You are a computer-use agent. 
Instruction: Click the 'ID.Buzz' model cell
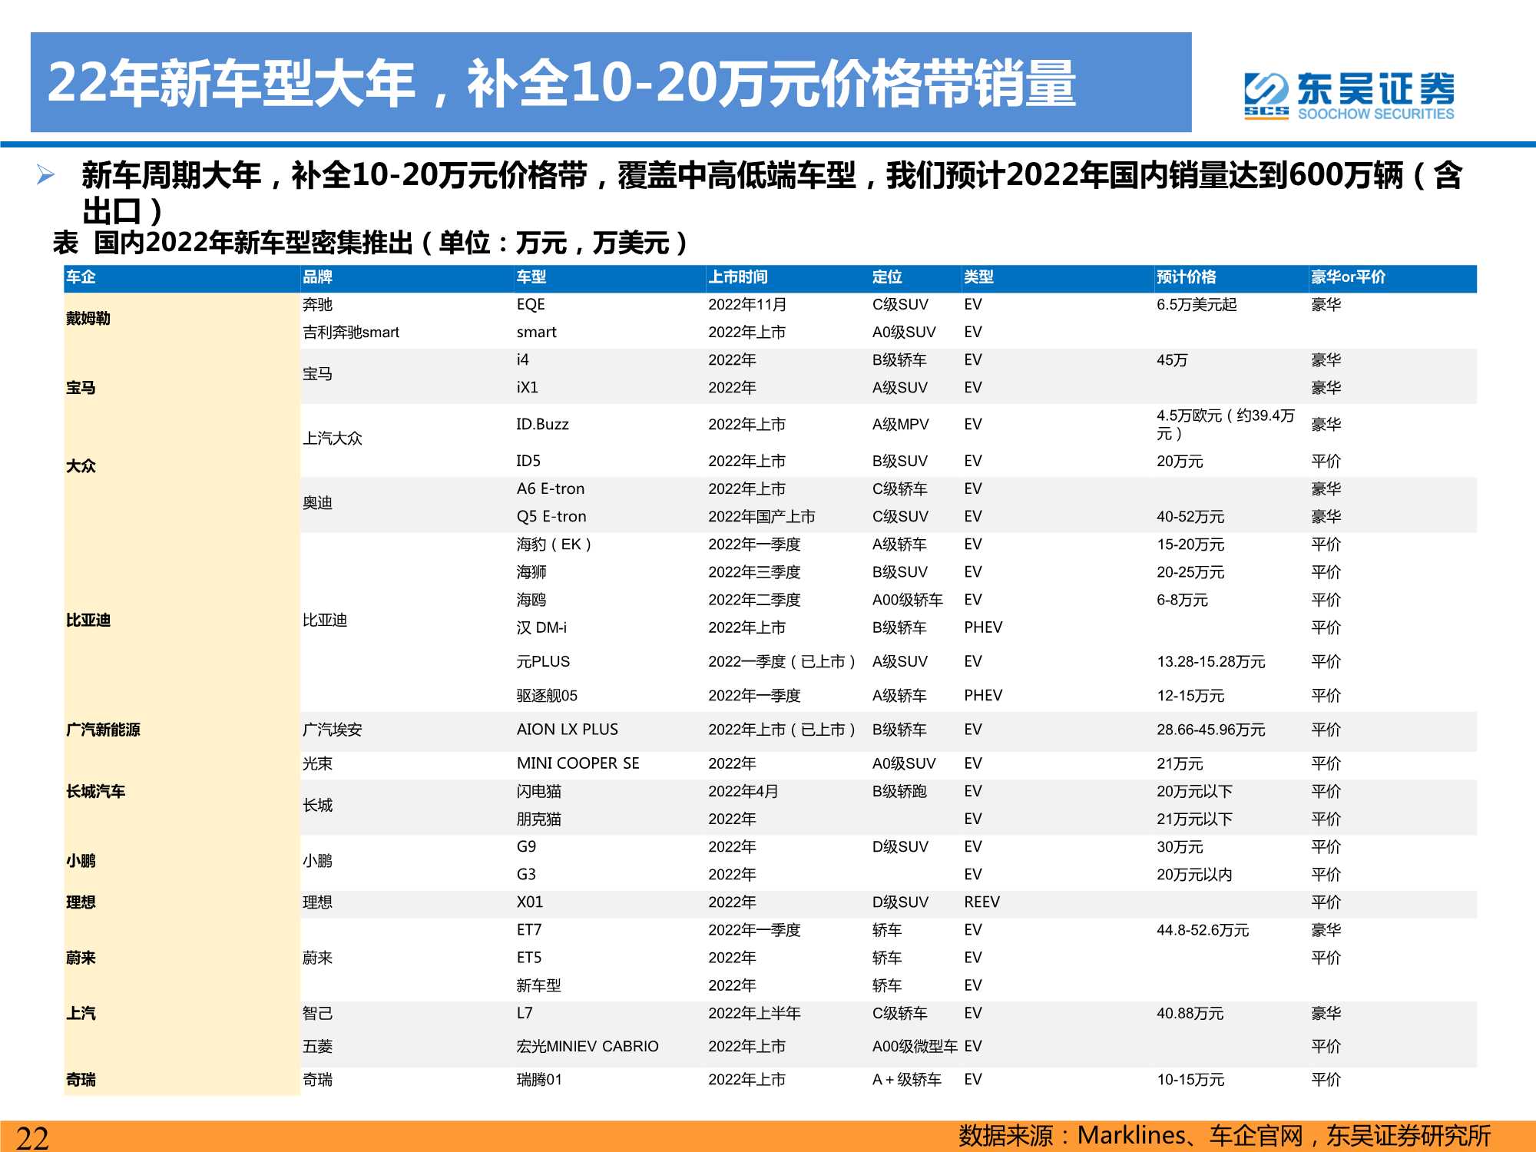coord(543,425)
